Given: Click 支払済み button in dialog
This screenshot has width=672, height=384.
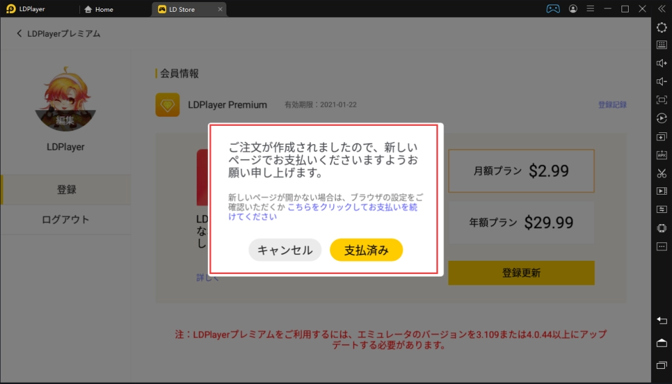Looking at the screenshot, I should 366,250.
